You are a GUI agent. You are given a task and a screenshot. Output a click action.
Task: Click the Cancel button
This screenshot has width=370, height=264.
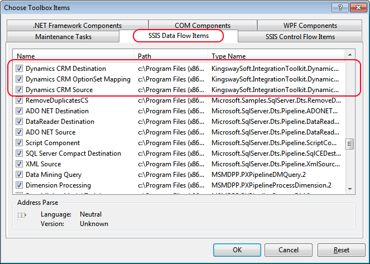coord(289,250)
